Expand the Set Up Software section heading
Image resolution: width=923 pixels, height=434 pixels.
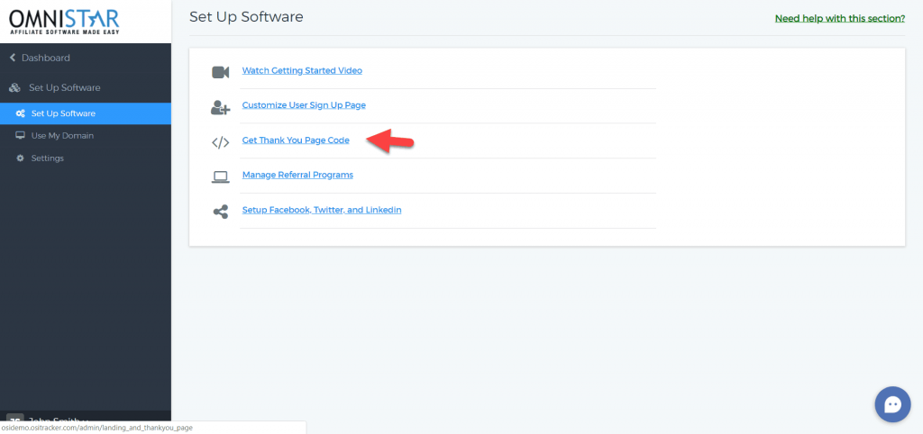[x=65, y=87]
